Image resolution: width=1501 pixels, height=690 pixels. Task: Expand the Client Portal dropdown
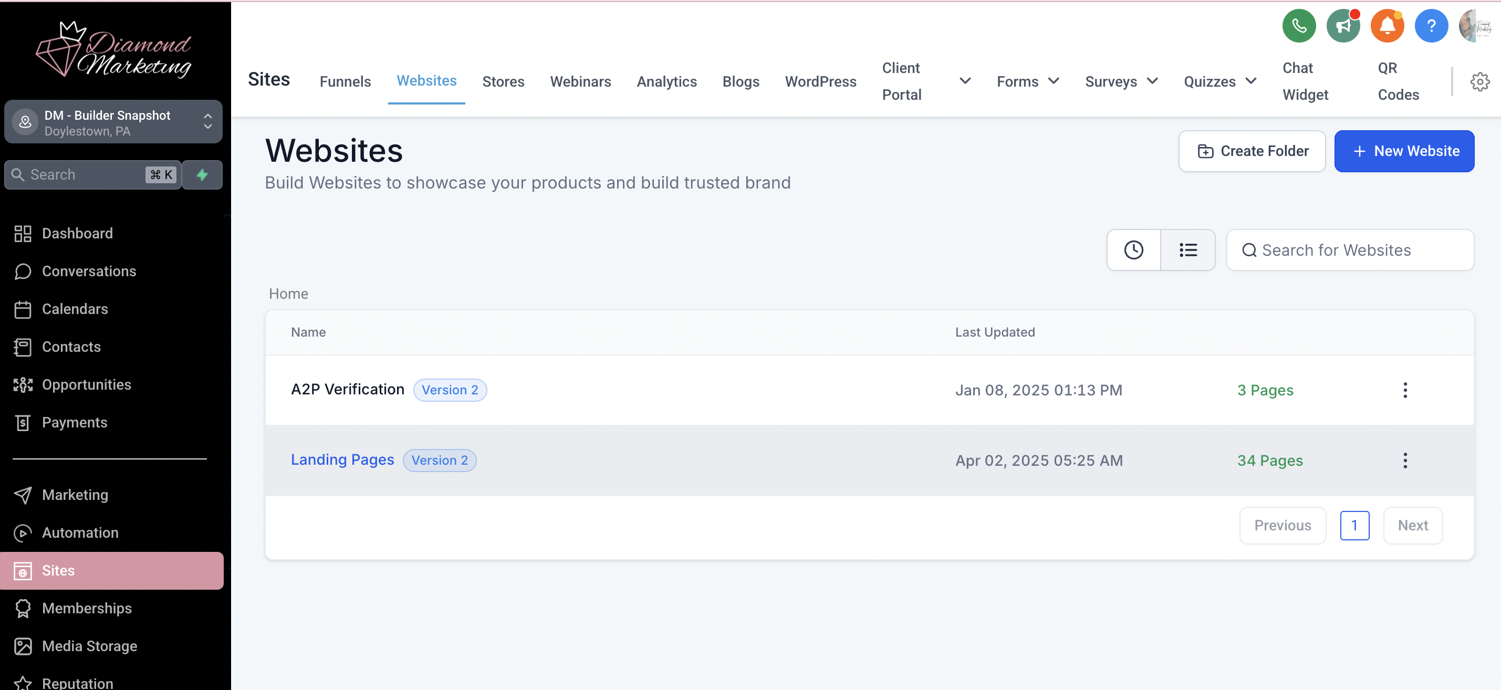click(x=965, y=81)
